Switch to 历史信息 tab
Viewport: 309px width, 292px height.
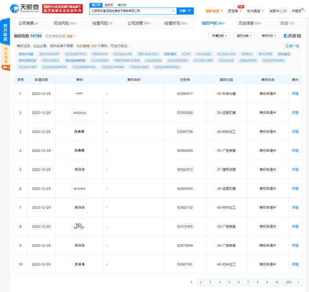pos(250,23)
